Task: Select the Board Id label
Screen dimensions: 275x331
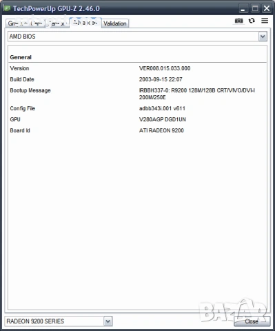Action: [x=20, y=130]
